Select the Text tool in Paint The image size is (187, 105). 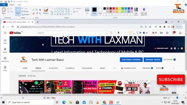(x=40, y=10)
